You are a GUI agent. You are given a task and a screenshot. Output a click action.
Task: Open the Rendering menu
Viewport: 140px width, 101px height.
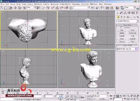[x=76, y=4]
